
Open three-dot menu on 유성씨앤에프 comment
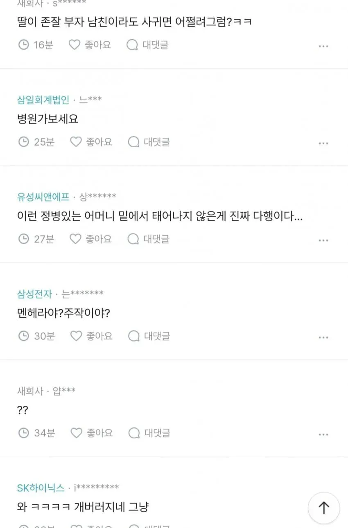[323, 240]
